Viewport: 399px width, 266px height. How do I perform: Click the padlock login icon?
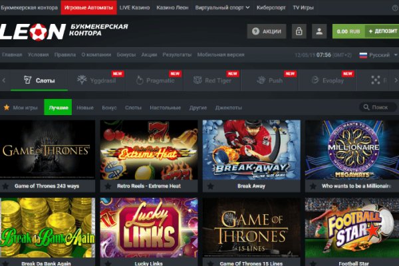coord(299,31)
